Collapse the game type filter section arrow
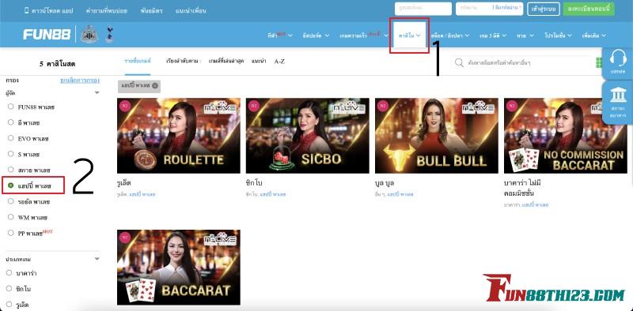 pyautogui.click(x=97, y=259)
